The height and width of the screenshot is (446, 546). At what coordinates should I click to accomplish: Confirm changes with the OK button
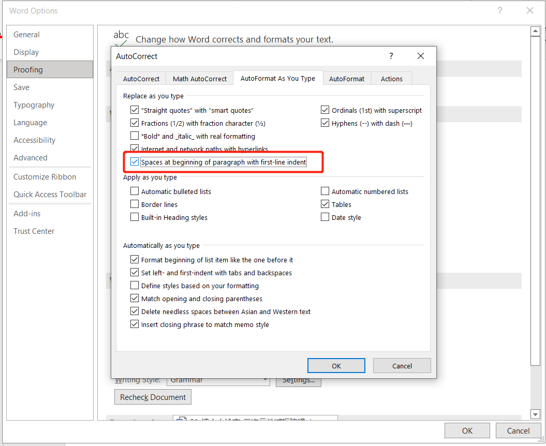[336, 365]
